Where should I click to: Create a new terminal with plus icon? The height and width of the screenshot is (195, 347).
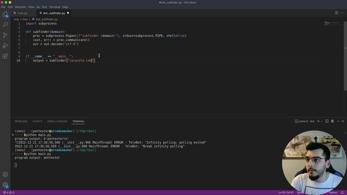318,121
